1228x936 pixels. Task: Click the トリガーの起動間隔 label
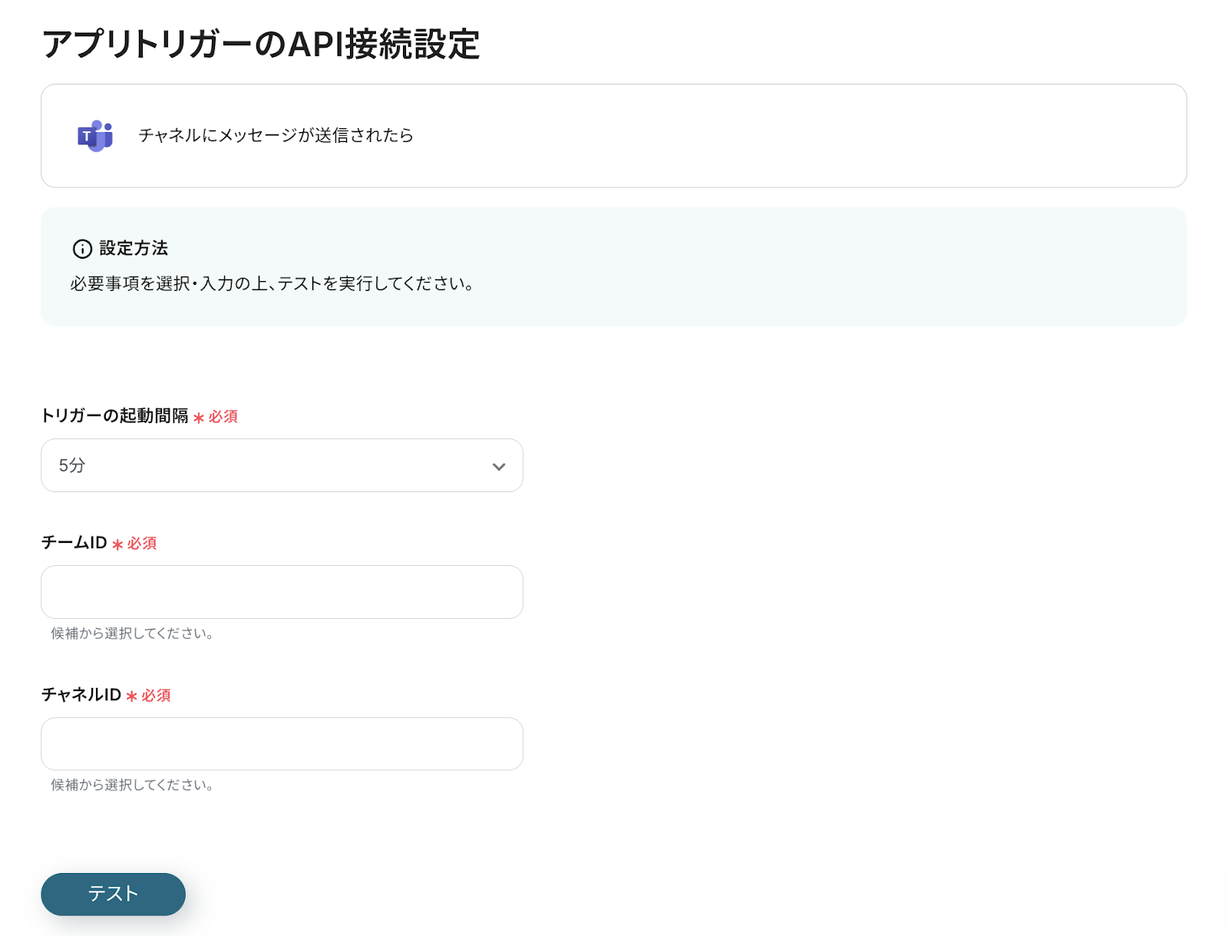114,415
